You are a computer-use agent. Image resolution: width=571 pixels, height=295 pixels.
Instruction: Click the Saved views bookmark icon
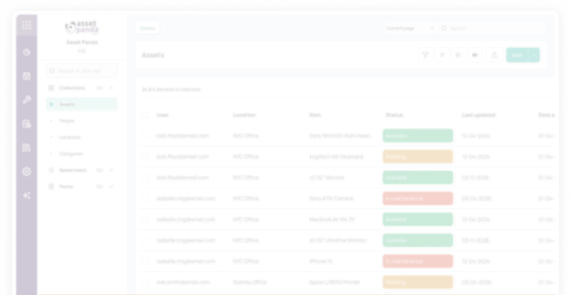point(51,170)
